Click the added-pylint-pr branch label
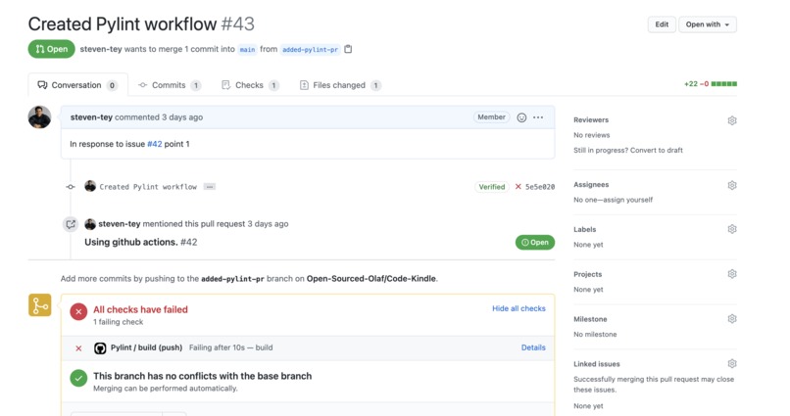Image resolution: width=790 pixels, height=416 pixels. pyautogui.click(x=310, y=49)
